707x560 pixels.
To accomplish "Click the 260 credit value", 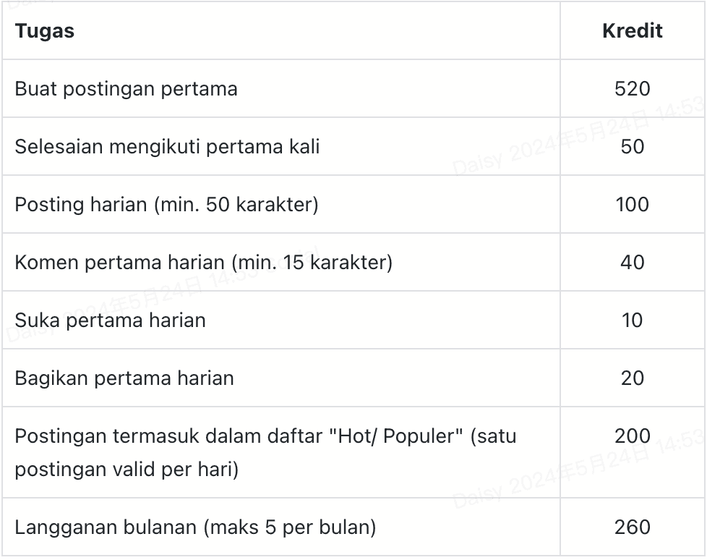I will pos(632,527).
